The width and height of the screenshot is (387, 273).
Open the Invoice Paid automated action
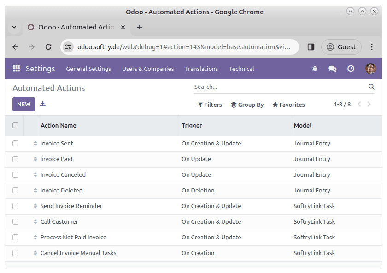click(56, 159)
